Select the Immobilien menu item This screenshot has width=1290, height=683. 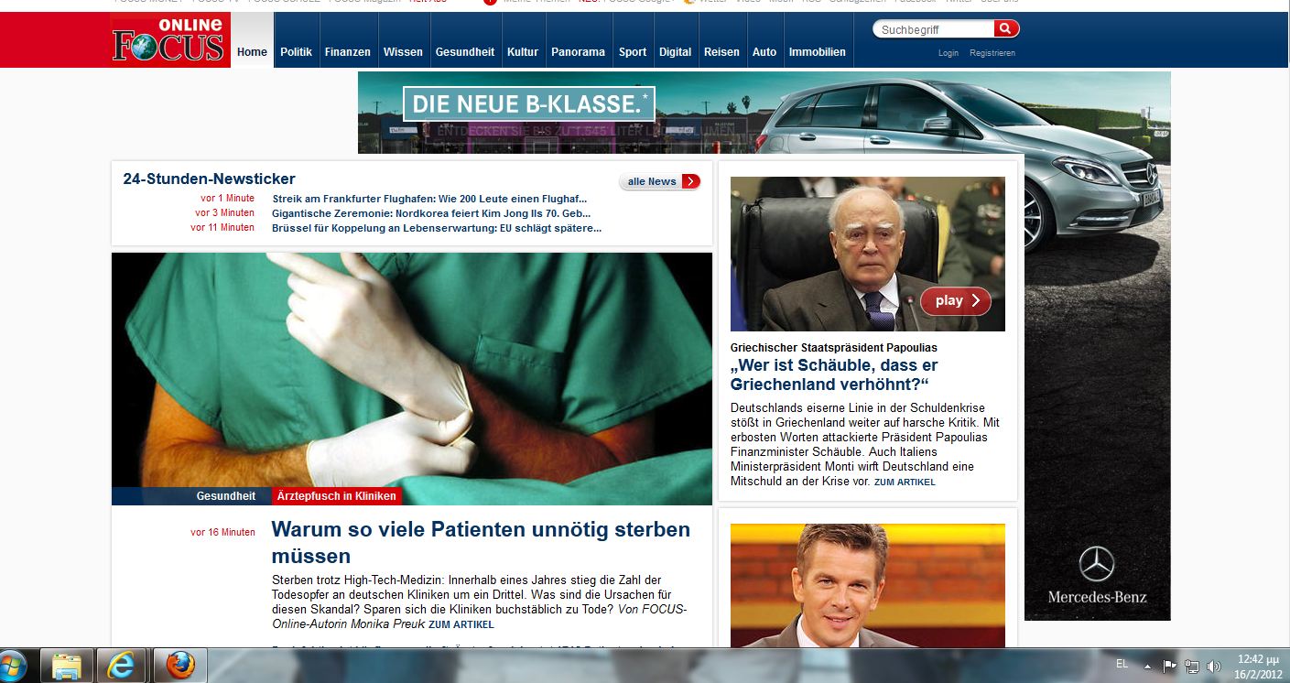point(817,52)
